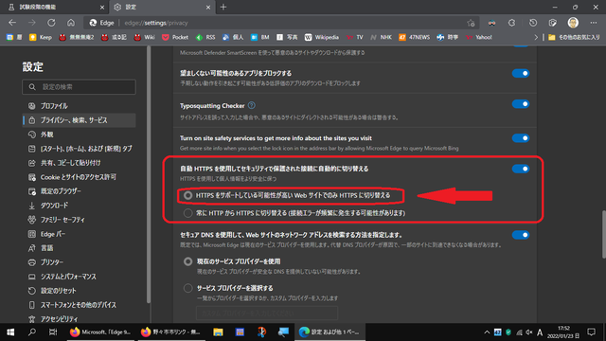Open the Wikipedia bookmark
The image size is (606, 341).
point(322,37)
